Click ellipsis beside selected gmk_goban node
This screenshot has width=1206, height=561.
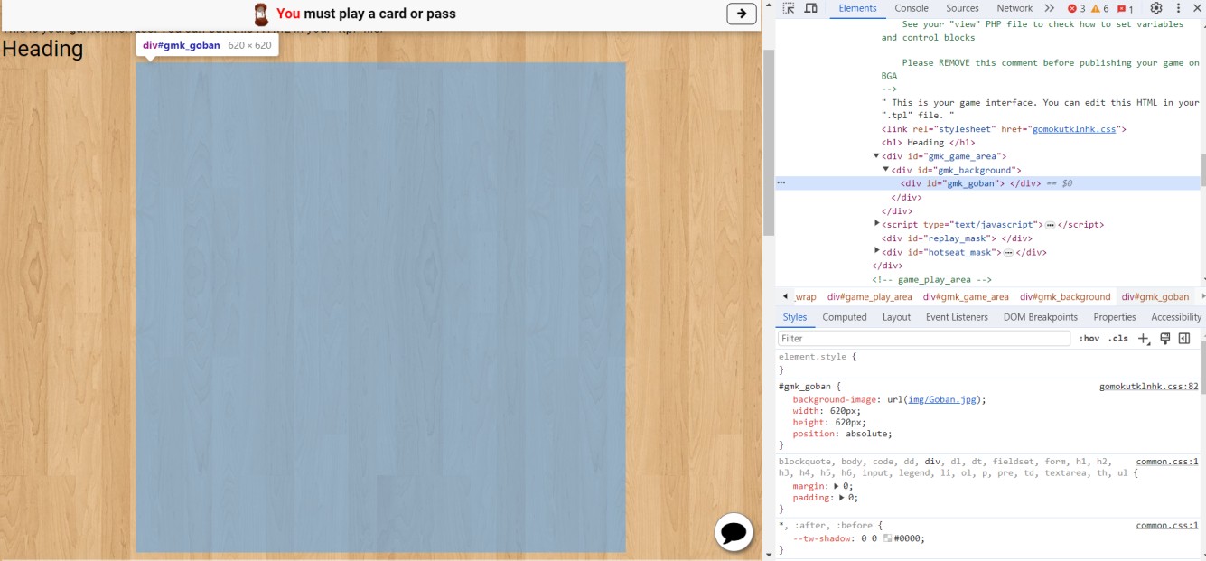click(781, 183)
